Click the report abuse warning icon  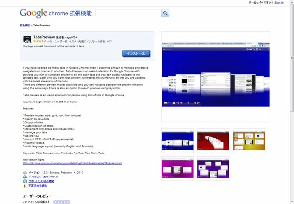pos(25,186)
